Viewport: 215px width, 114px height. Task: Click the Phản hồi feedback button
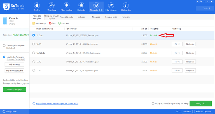pos(187,111)
